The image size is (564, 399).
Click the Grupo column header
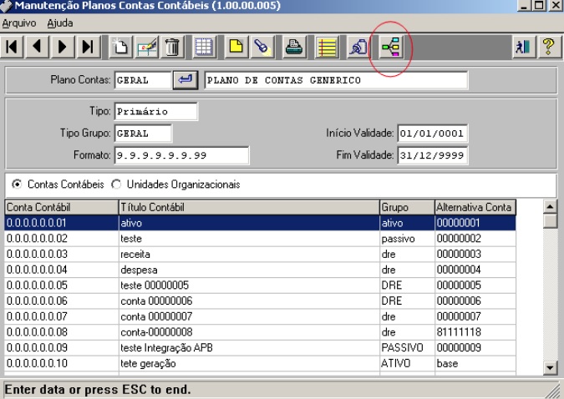tap(407, 207)
